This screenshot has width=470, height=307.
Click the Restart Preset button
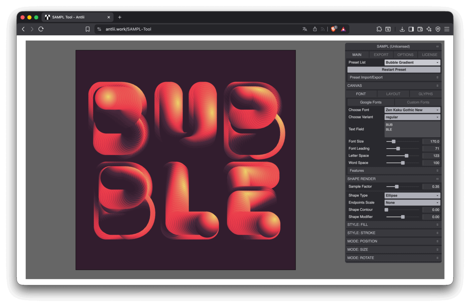click(394, 70)
